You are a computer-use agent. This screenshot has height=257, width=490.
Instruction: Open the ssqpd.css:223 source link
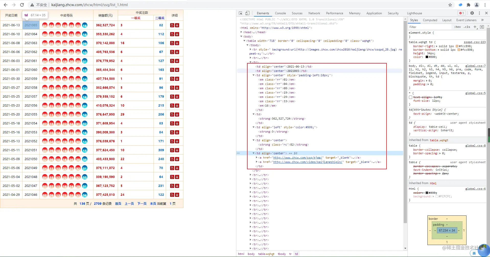coord(475,42)
